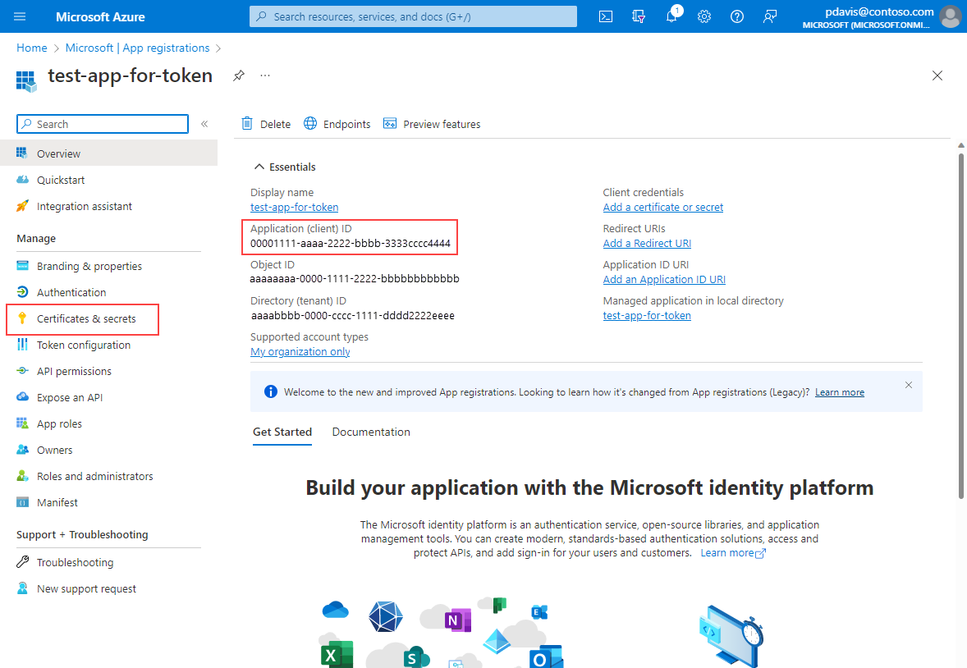Launch Azure Cloud Shell
This screenshot has height=668, width=967.
pyautogui.click(x=606, y=16)
